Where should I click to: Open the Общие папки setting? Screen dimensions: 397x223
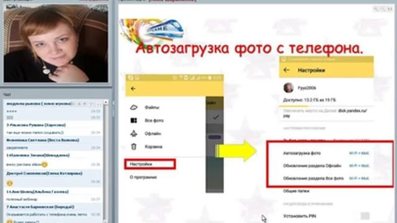coord(296,191)
